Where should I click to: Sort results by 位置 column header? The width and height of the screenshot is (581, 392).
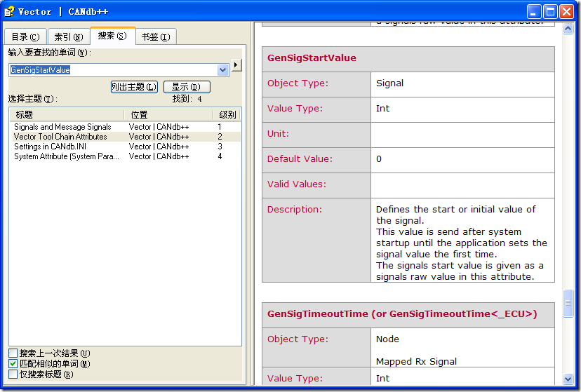point(168,115)
